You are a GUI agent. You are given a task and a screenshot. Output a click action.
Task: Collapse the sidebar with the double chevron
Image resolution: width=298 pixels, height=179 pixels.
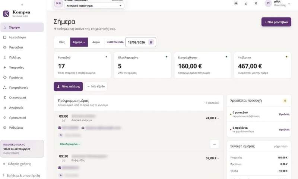coord(22,4)
